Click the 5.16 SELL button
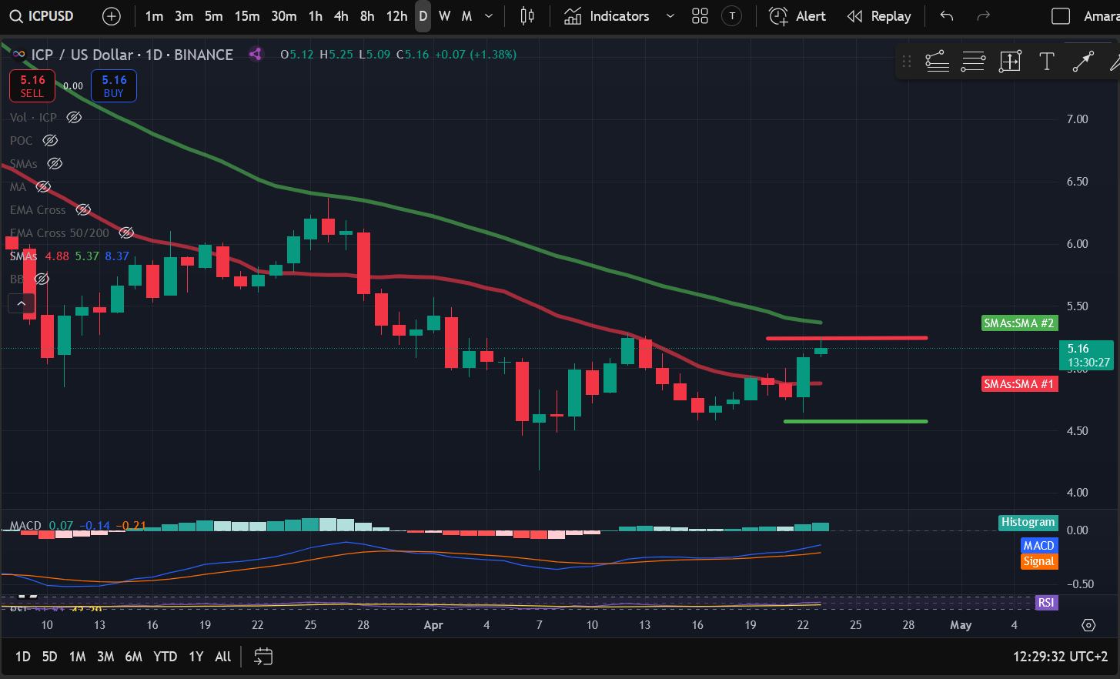The height and width of the screenshot is (679, 1120). [32, 86]
